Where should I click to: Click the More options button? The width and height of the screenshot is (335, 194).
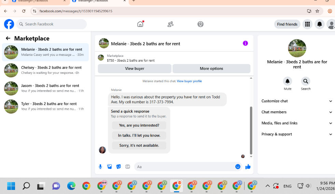tap(211, 68)
